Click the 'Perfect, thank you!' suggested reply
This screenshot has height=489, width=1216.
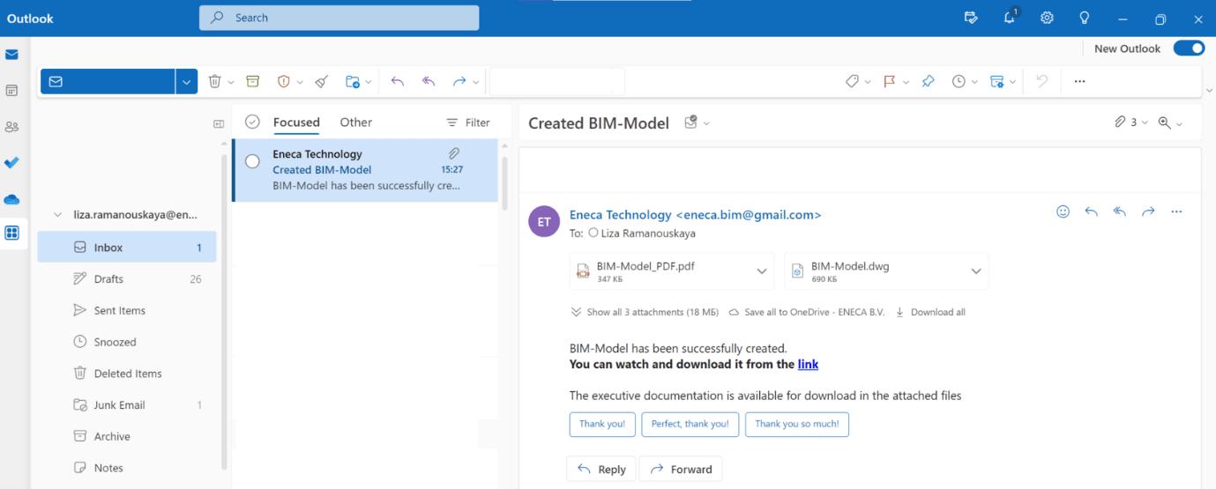(690, 424)
